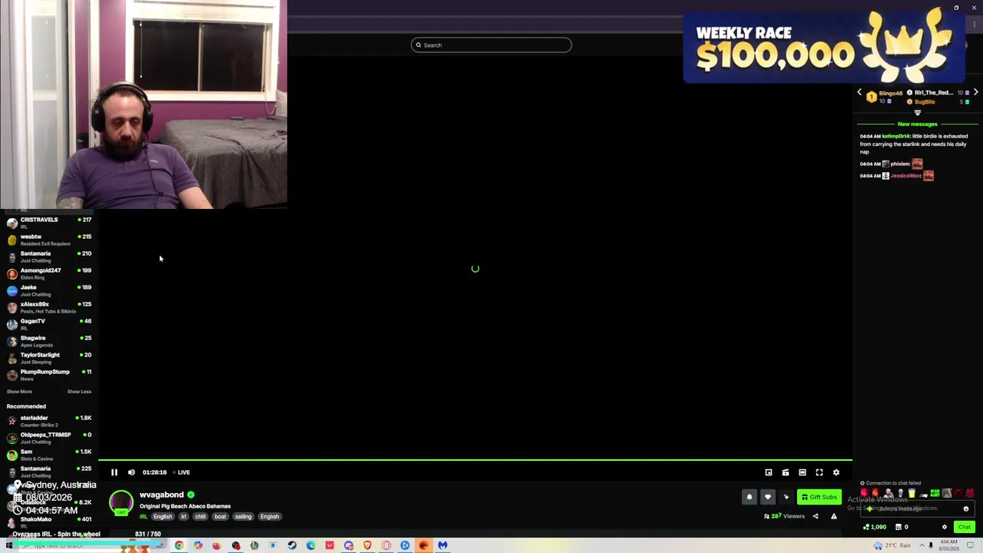Open the viewers count list
Screen dimensions: 983x553
click(784, 516)
